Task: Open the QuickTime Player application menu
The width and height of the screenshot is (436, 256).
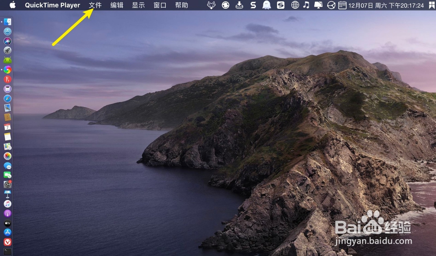Action: [x=52, y=5]
